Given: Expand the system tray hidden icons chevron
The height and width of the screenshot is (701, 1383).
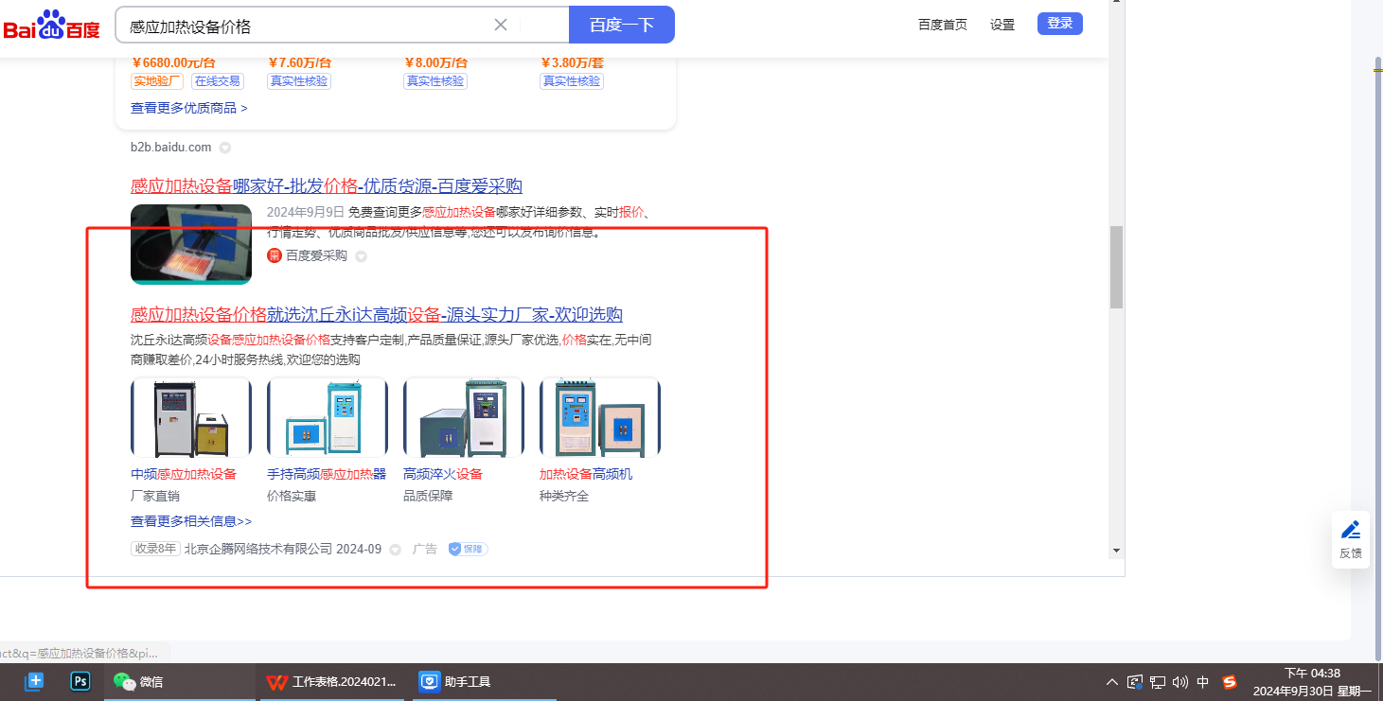Looking at the screenshot, I should click(x=1111, y=682).
